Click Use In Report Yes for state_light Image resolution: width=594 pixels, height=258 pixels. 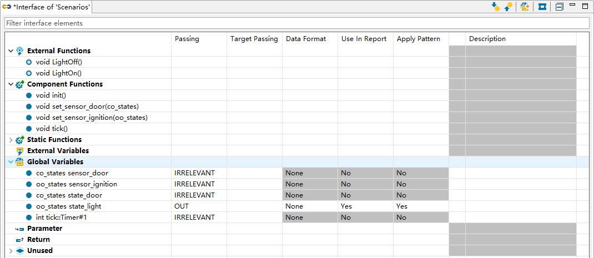click(365, 206)
